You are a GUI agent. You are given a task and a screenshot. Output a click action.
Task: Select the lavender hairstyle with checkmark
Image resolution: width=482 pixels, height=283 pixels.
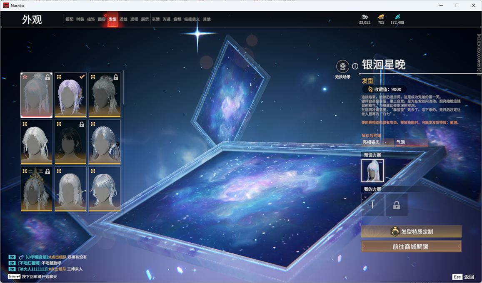pos(70,95)
